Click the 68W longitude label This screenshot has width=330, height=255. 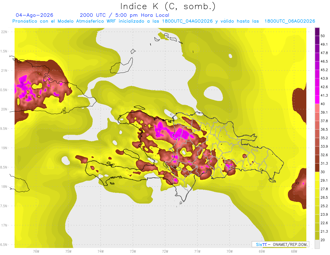[x=294, y=251]
